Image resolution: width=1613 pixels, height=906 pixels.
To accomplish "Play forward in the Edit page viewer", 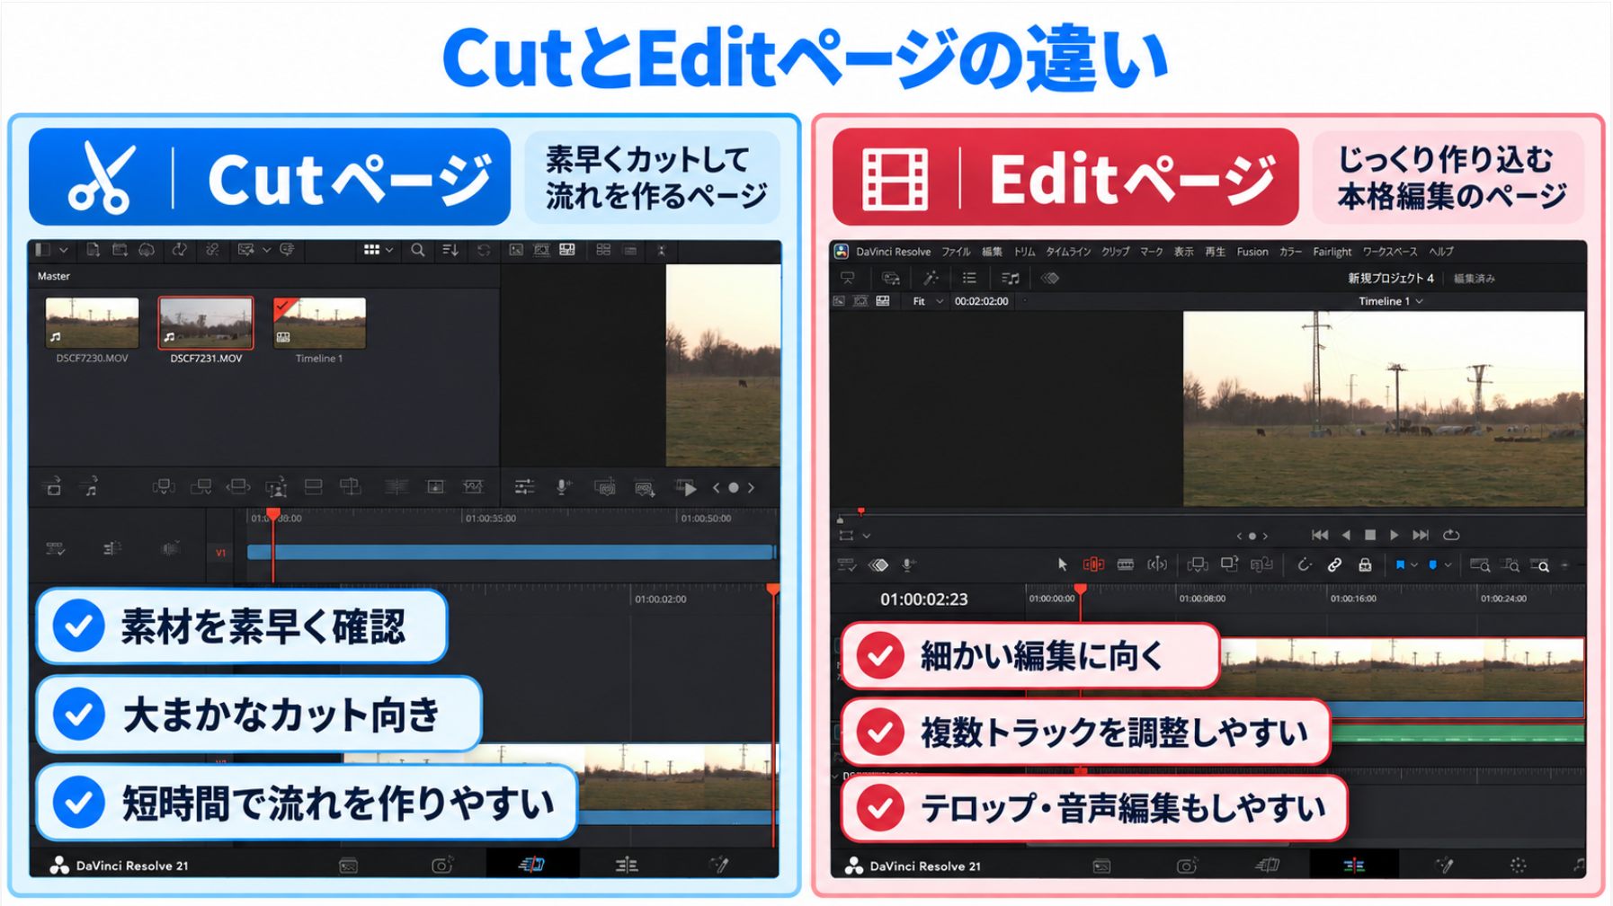I will click(1394, 535).
